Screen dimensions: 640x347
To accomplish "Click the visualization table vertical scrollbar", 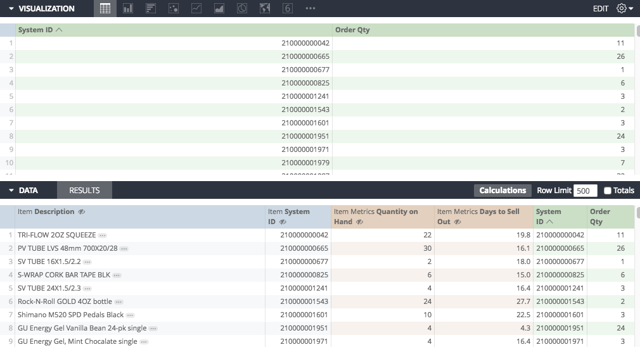I will point(638,30).
